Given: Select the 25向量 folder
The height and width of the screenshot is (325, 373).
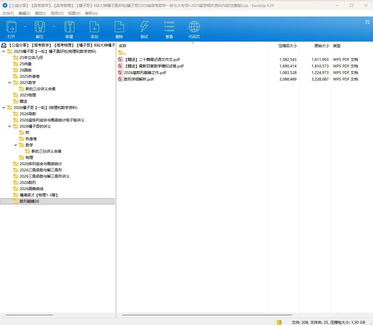Looking at the screenshot, I should click(22, 64).
